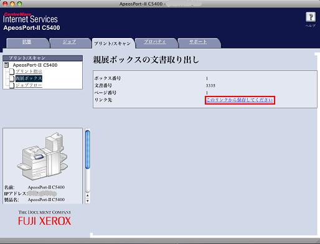Click the FUJI XEROX logo
Image resolution: width=320 pixels, height=244 pixels.
(x=44, y=221)
